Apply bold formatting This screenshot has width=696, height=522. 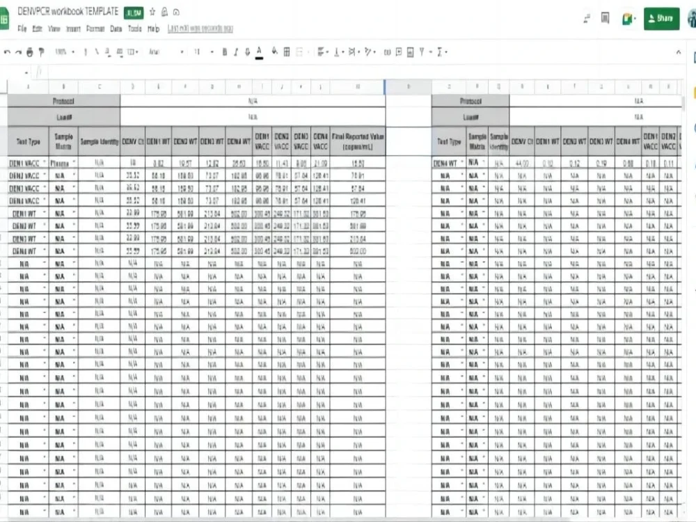coord(224,52)
